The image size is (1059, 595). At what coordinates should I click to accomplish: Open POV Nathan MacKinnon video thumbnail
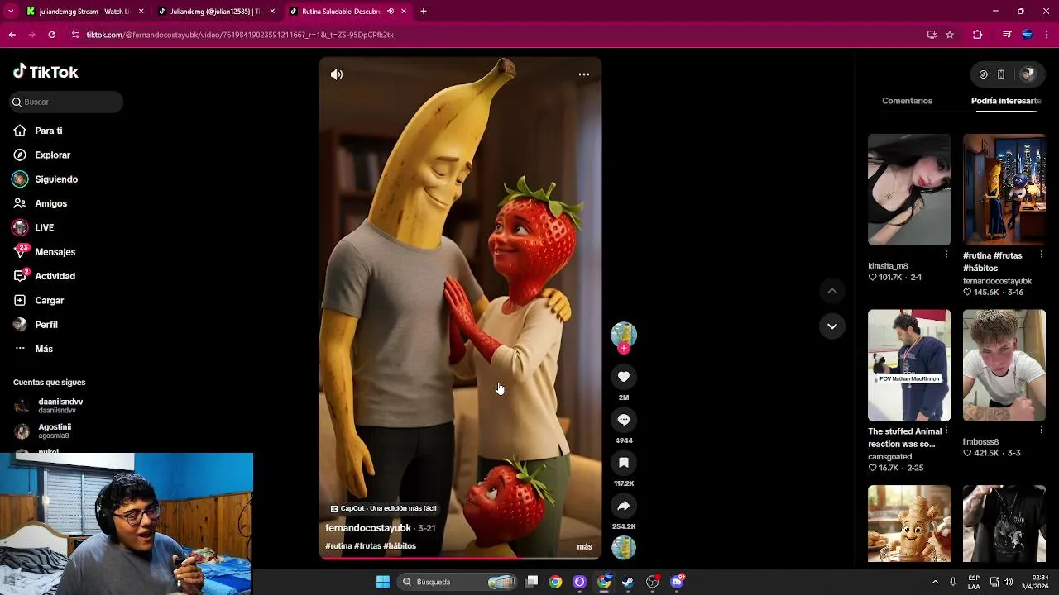coord(909,365)
